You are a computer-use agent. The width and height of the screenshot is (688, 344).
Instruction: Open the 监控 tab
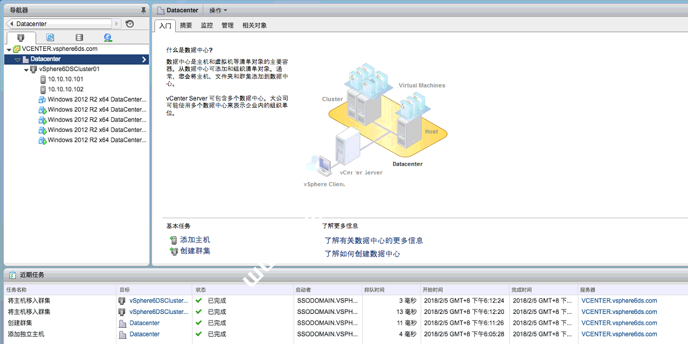[x=207, y=26]
